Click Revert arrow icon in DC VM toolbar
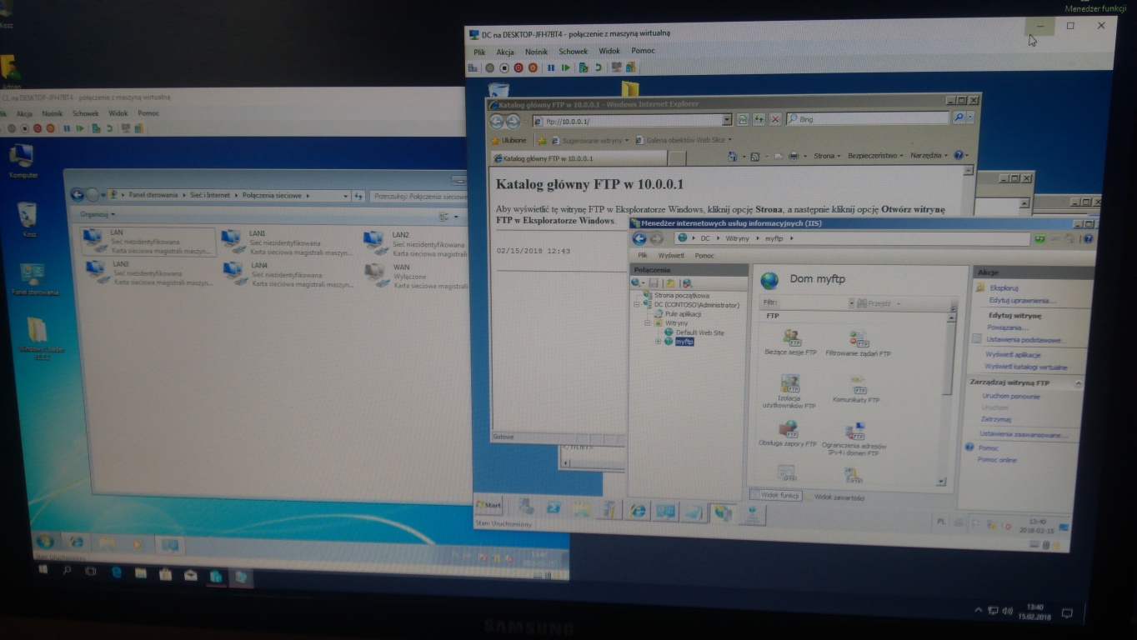This screenshot has height=640, width=1137. 598,68
